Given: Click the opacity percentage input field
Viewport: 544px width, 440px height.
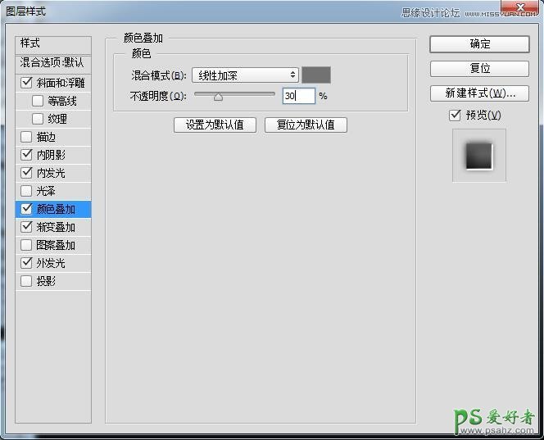Looking at the screenshot, I should pos(298,96).
